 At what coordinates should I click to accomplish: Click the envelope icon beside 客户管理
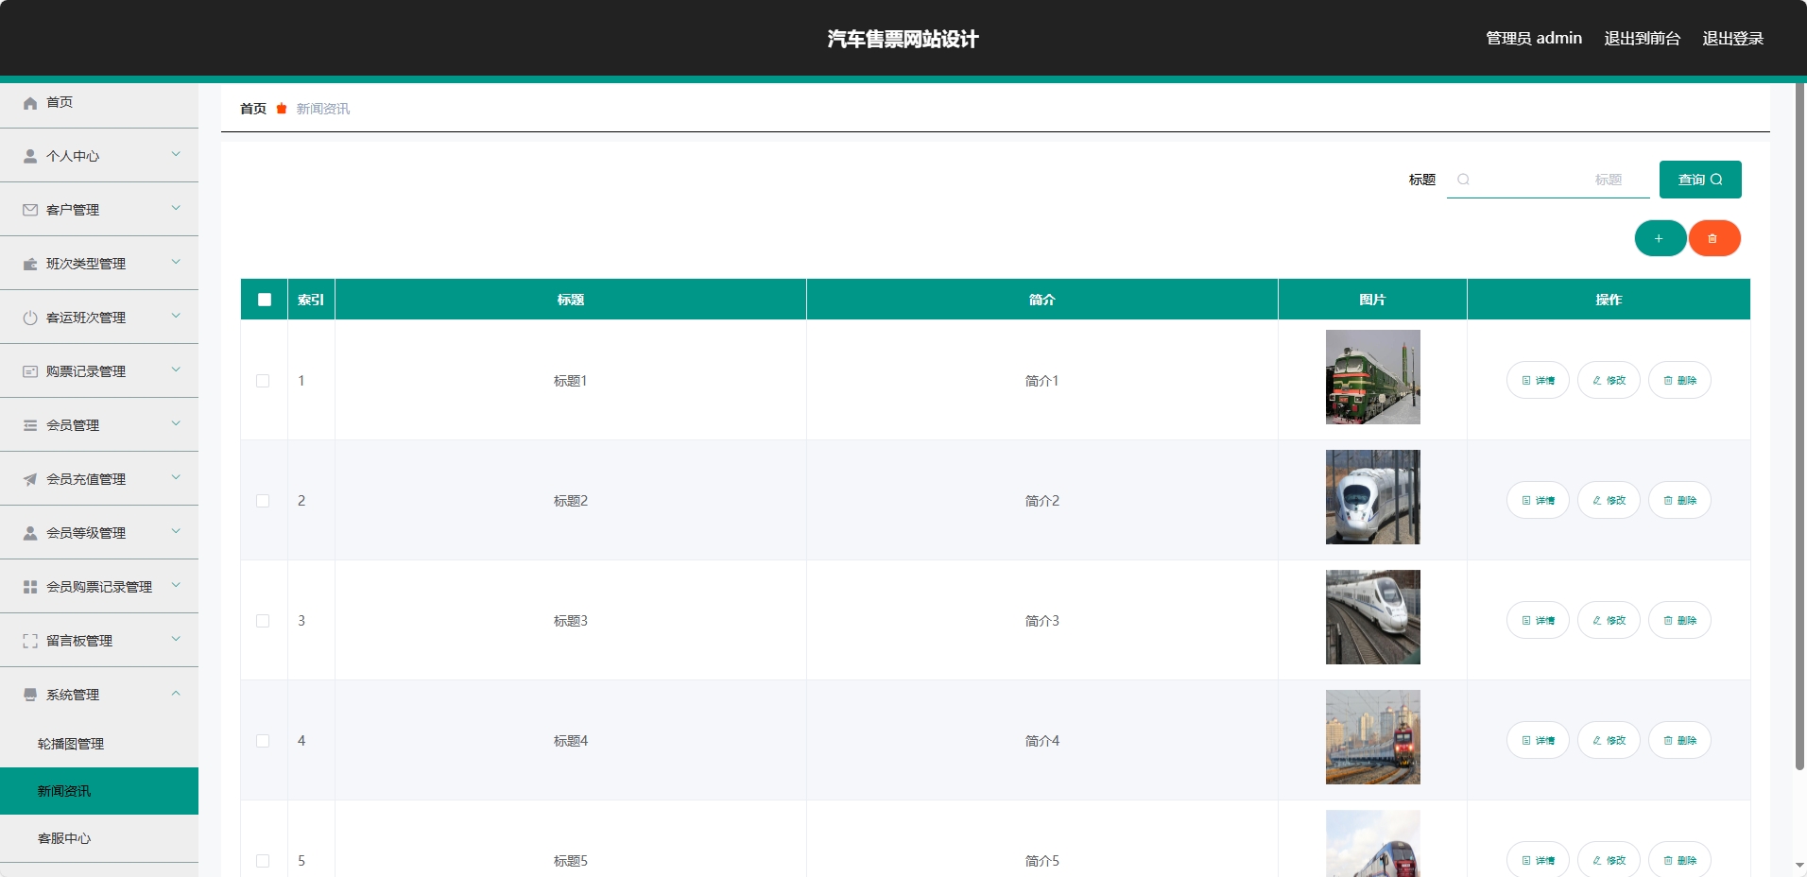pos(30,210)
